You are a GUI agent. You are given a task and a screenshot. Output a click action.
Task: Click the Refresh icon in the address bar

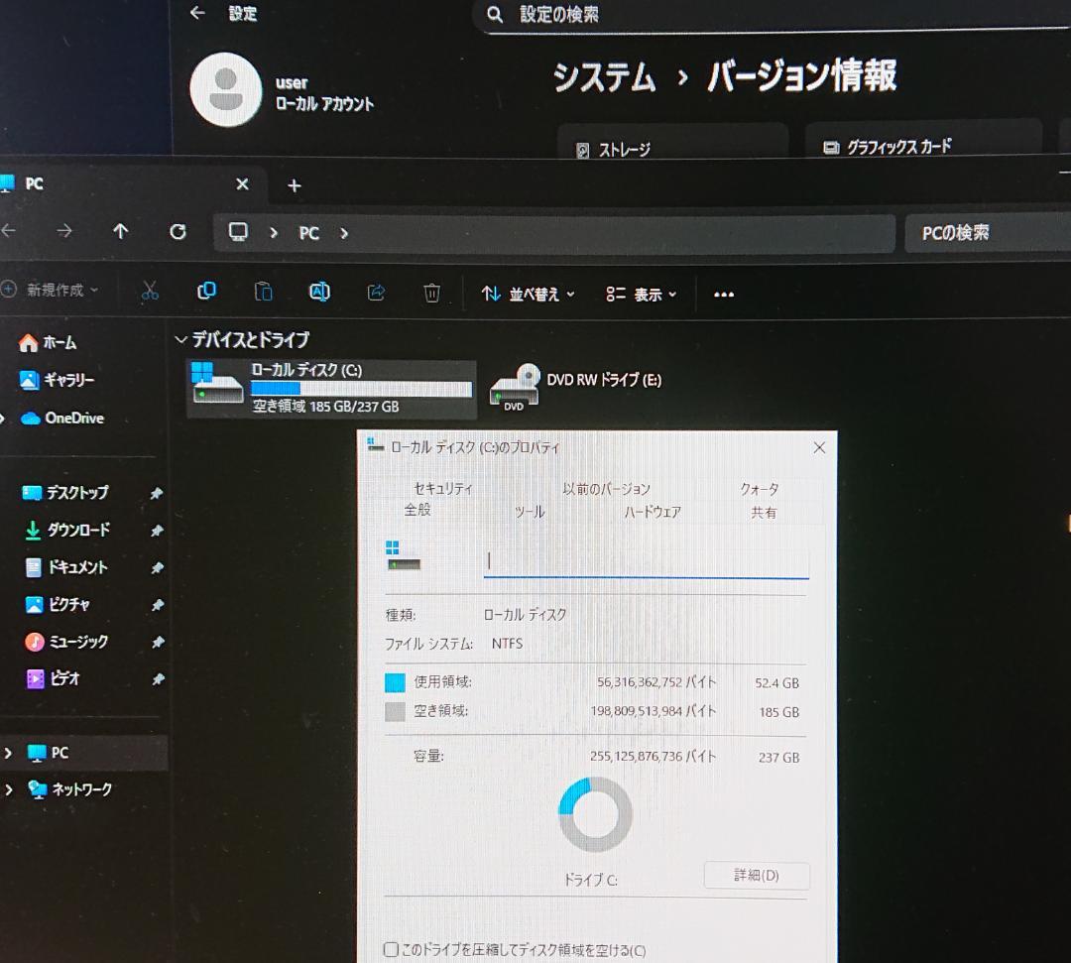[178, 232]
